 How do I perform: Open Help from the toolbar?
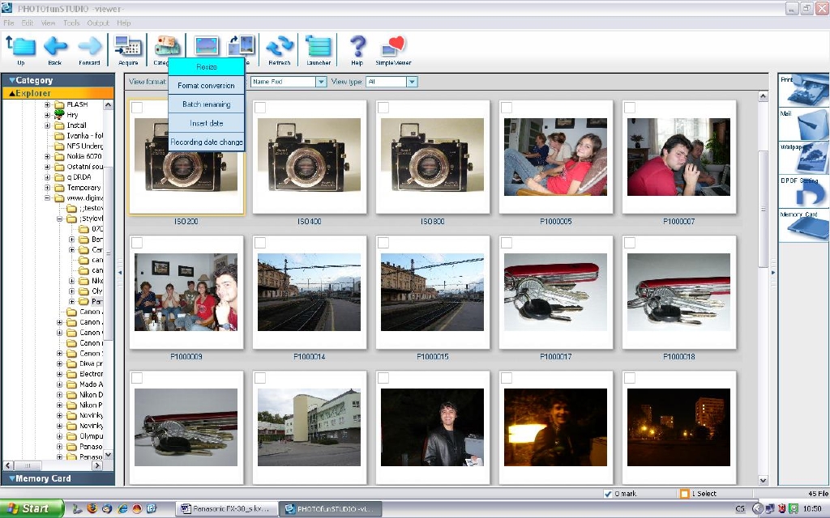(x=357, y=48)
